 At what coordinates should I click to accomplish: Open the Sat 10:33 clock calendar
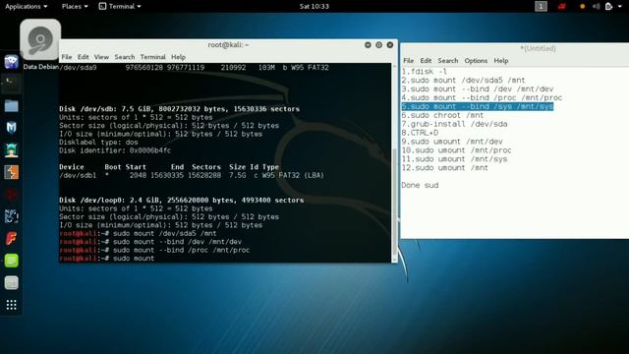point(314,6)
